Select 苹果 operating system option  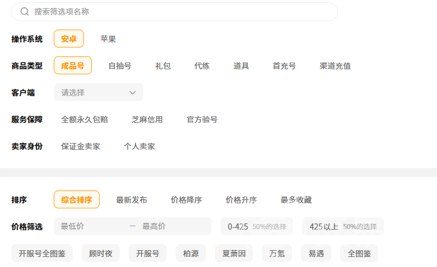[108, 39]
